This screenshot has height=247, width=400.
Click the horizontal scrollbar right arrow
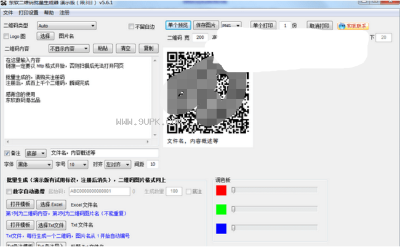[148, 141]
